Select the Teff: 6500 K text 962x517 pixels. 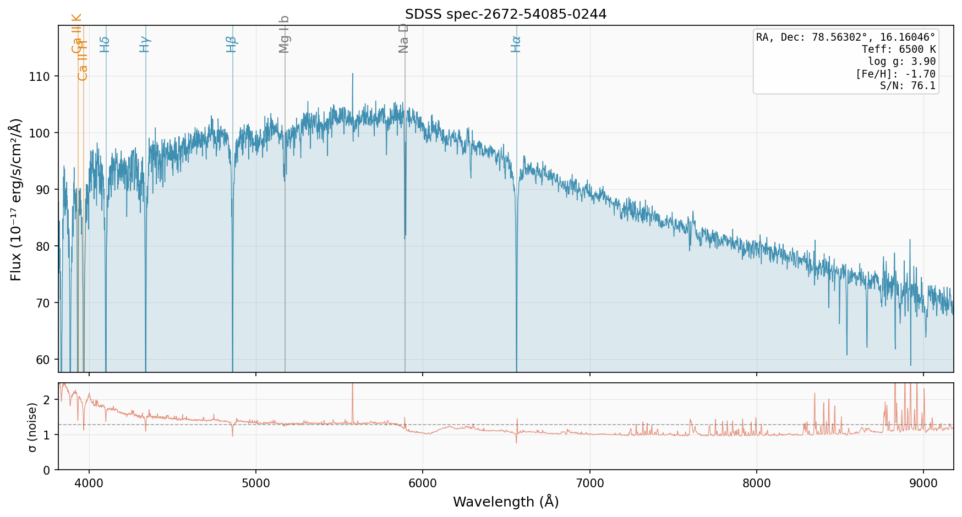(898, 50)
